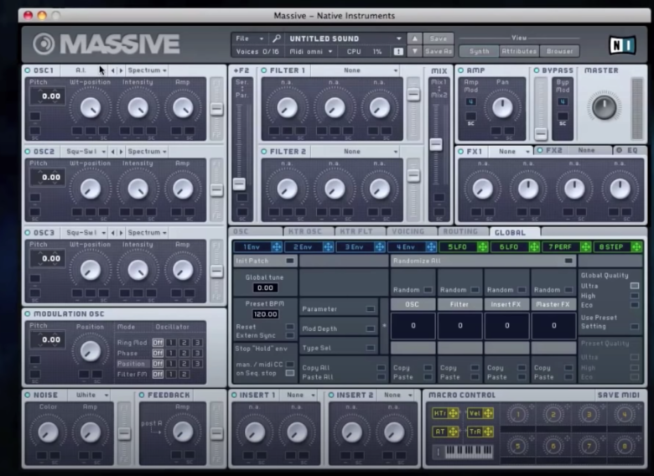Click the move handle icon on 2 Env
Screen dimensions: 654x476
[x=328, y=246]
